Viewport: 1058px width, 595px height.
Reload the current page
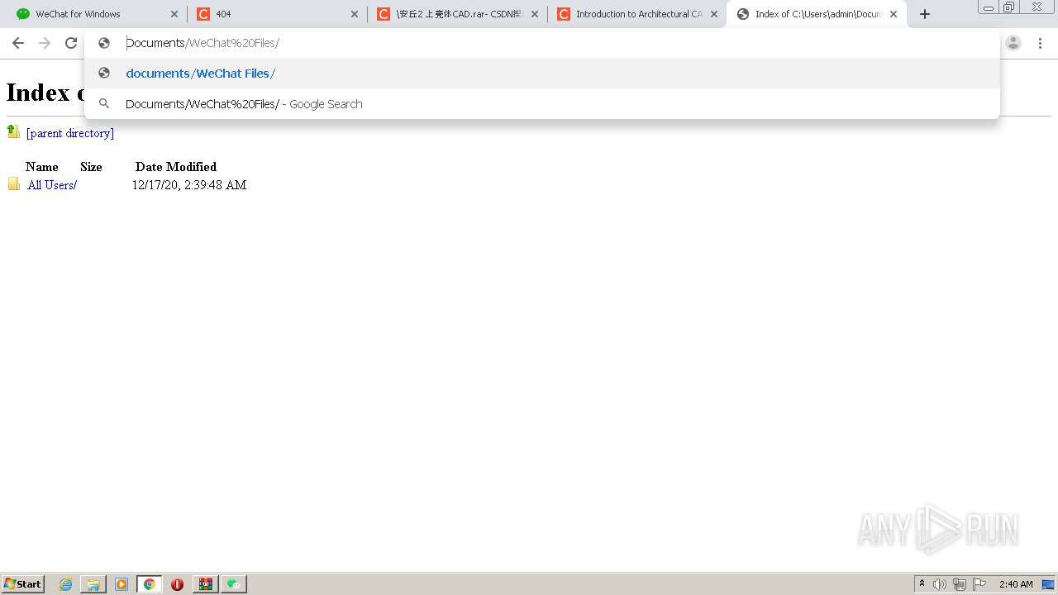click(71, 43)
